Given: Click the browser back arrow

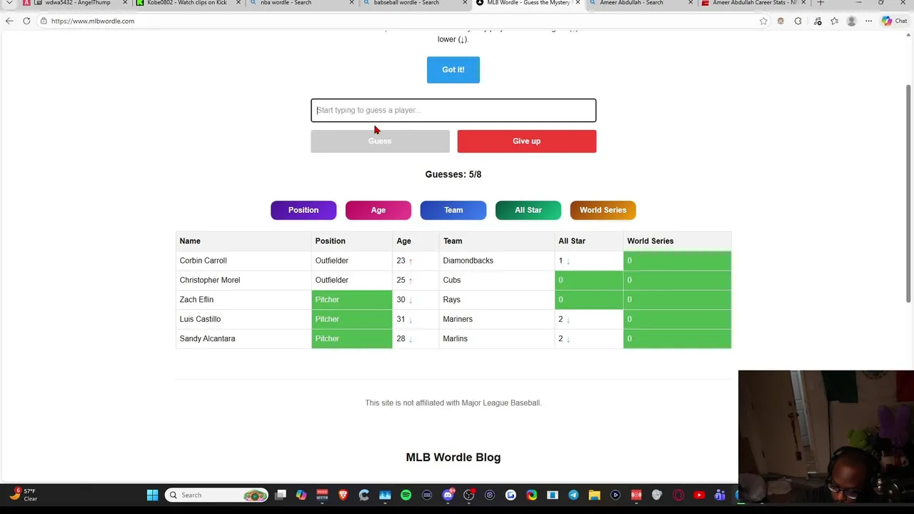Looking at the screenshot, I should [x=9, y=21].
